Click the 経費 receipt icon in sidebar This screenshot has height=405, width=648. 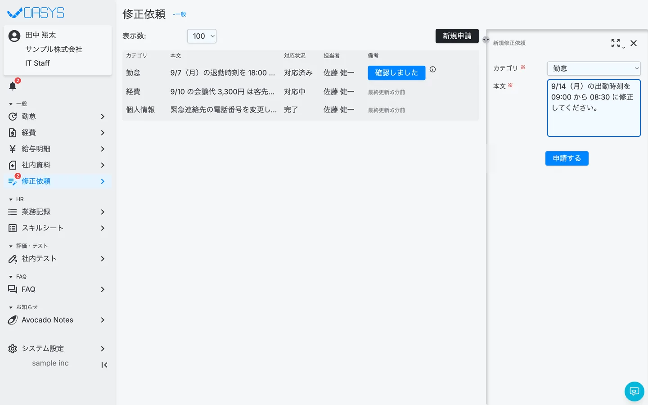tap(13, 133)
